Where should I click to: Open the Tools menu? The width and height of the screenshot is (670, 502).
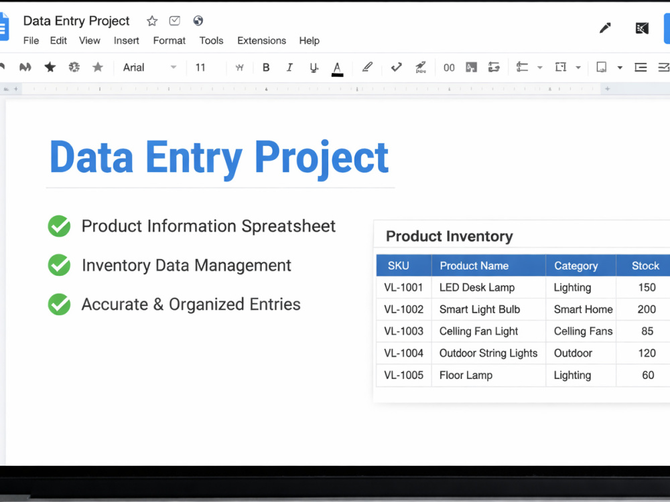click(211, 41)
